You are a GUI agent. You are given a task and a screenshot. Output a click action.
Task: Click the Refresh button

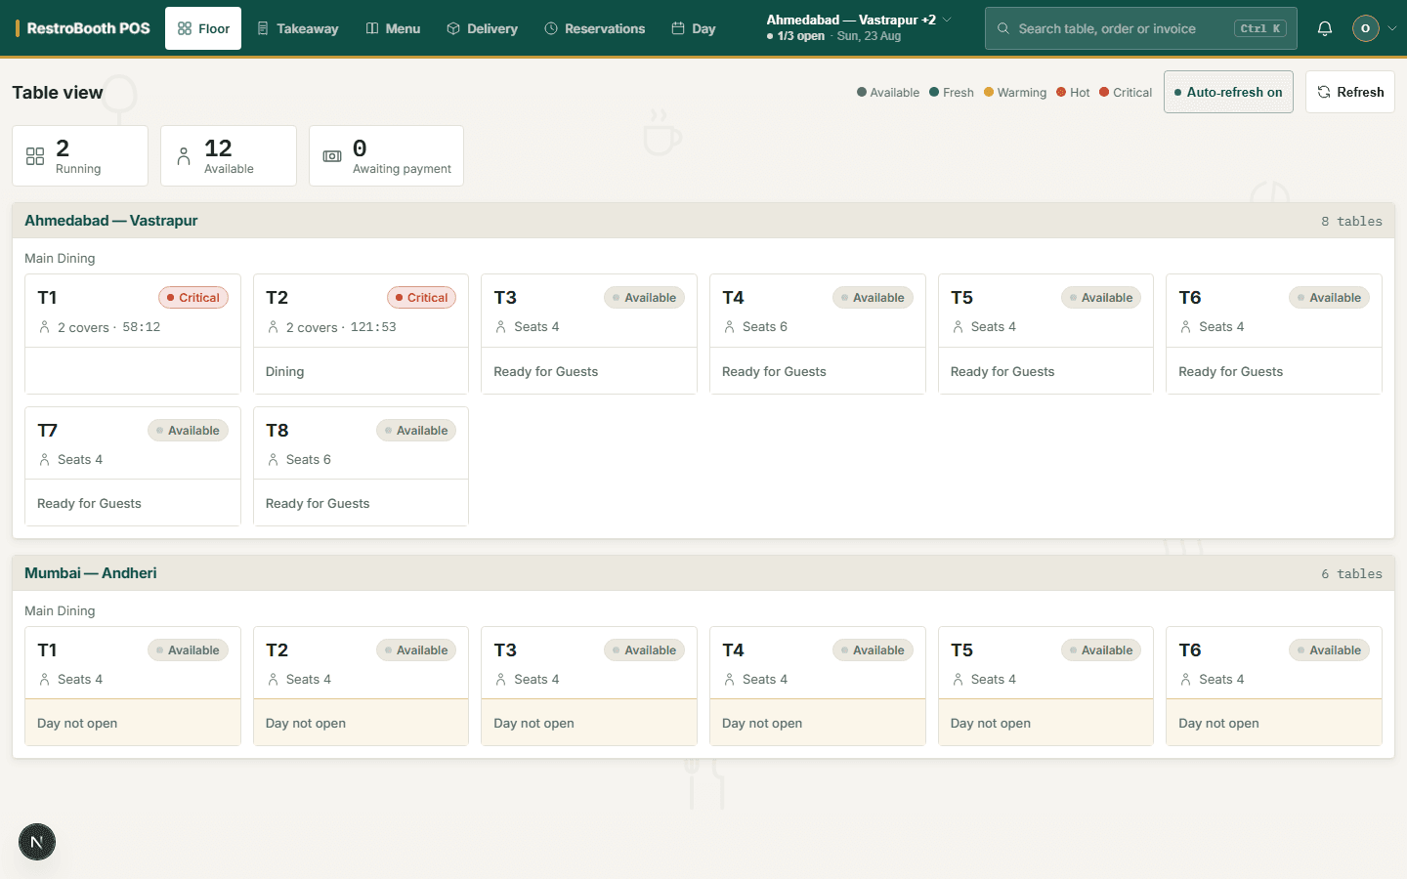(x=1349, y=92)
